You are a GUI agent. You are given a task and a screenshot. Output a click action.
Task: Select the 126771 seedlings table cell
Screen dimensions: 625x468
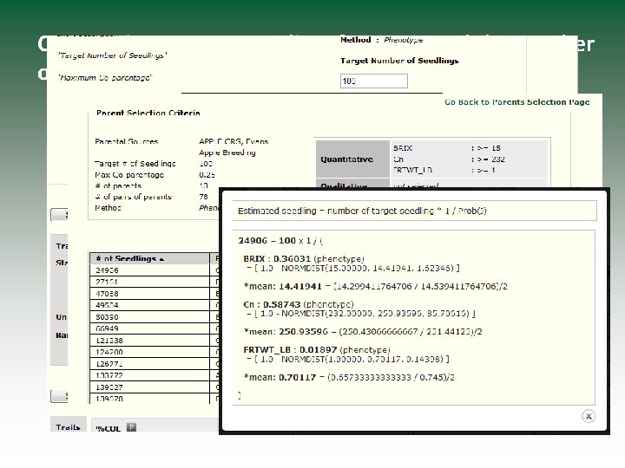coord(150,364)
